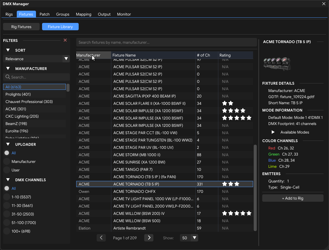Open Fixture Library view
This screenshot has width=329, height=250.
pyautogui.click(x=60, y=27)
